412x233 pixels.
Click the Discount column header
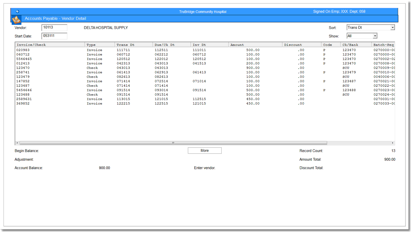pyautogui.click(x=302, y=45)
